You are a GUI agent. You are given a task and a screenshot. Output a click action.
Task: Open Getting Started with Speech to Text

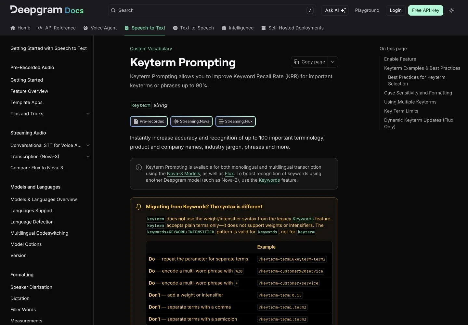coord(48,48)
